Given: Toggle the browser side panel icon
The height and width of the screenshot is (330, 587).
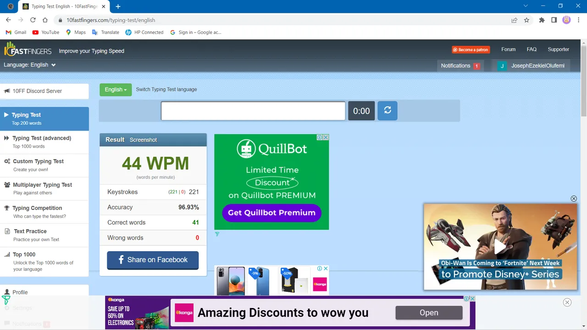Looking at the screenshot, I should click(x=554, y=20).
